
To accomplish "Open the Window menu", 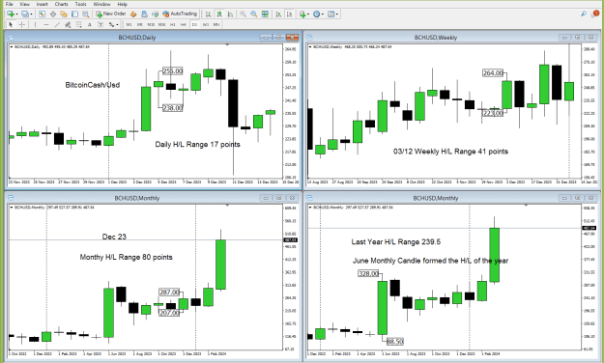I will 101,4.
